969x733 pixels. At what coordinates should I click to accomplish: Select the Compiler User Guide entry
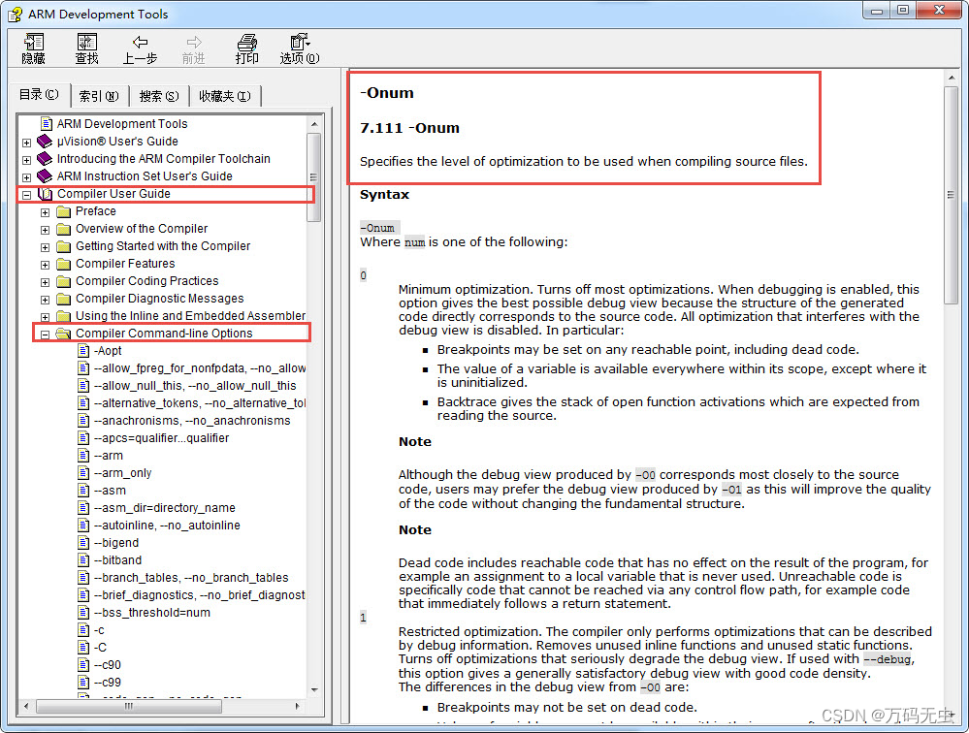113,193
